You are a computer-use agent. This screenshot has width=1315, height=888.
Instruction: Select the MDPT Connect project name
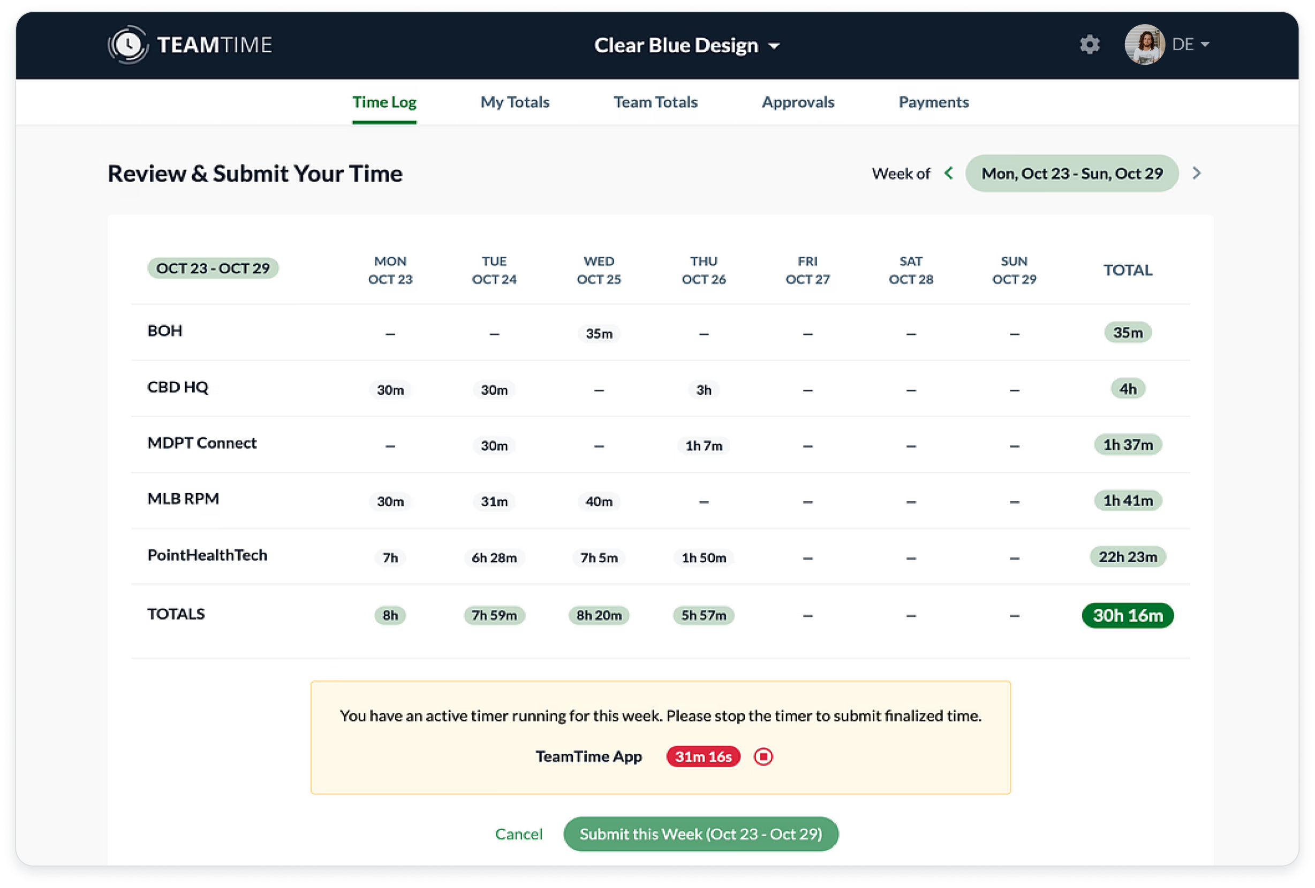tap(202, 443)
